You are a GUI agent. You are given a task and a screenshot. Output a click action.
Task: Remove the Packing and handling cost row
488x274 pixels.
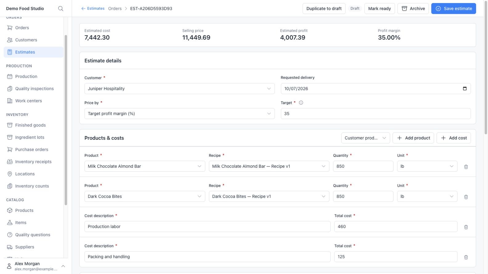click(x=466, y=257)
